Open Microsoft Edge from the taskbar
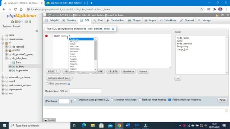Viewport: 230px width, 129px height. tap(84, 125)
